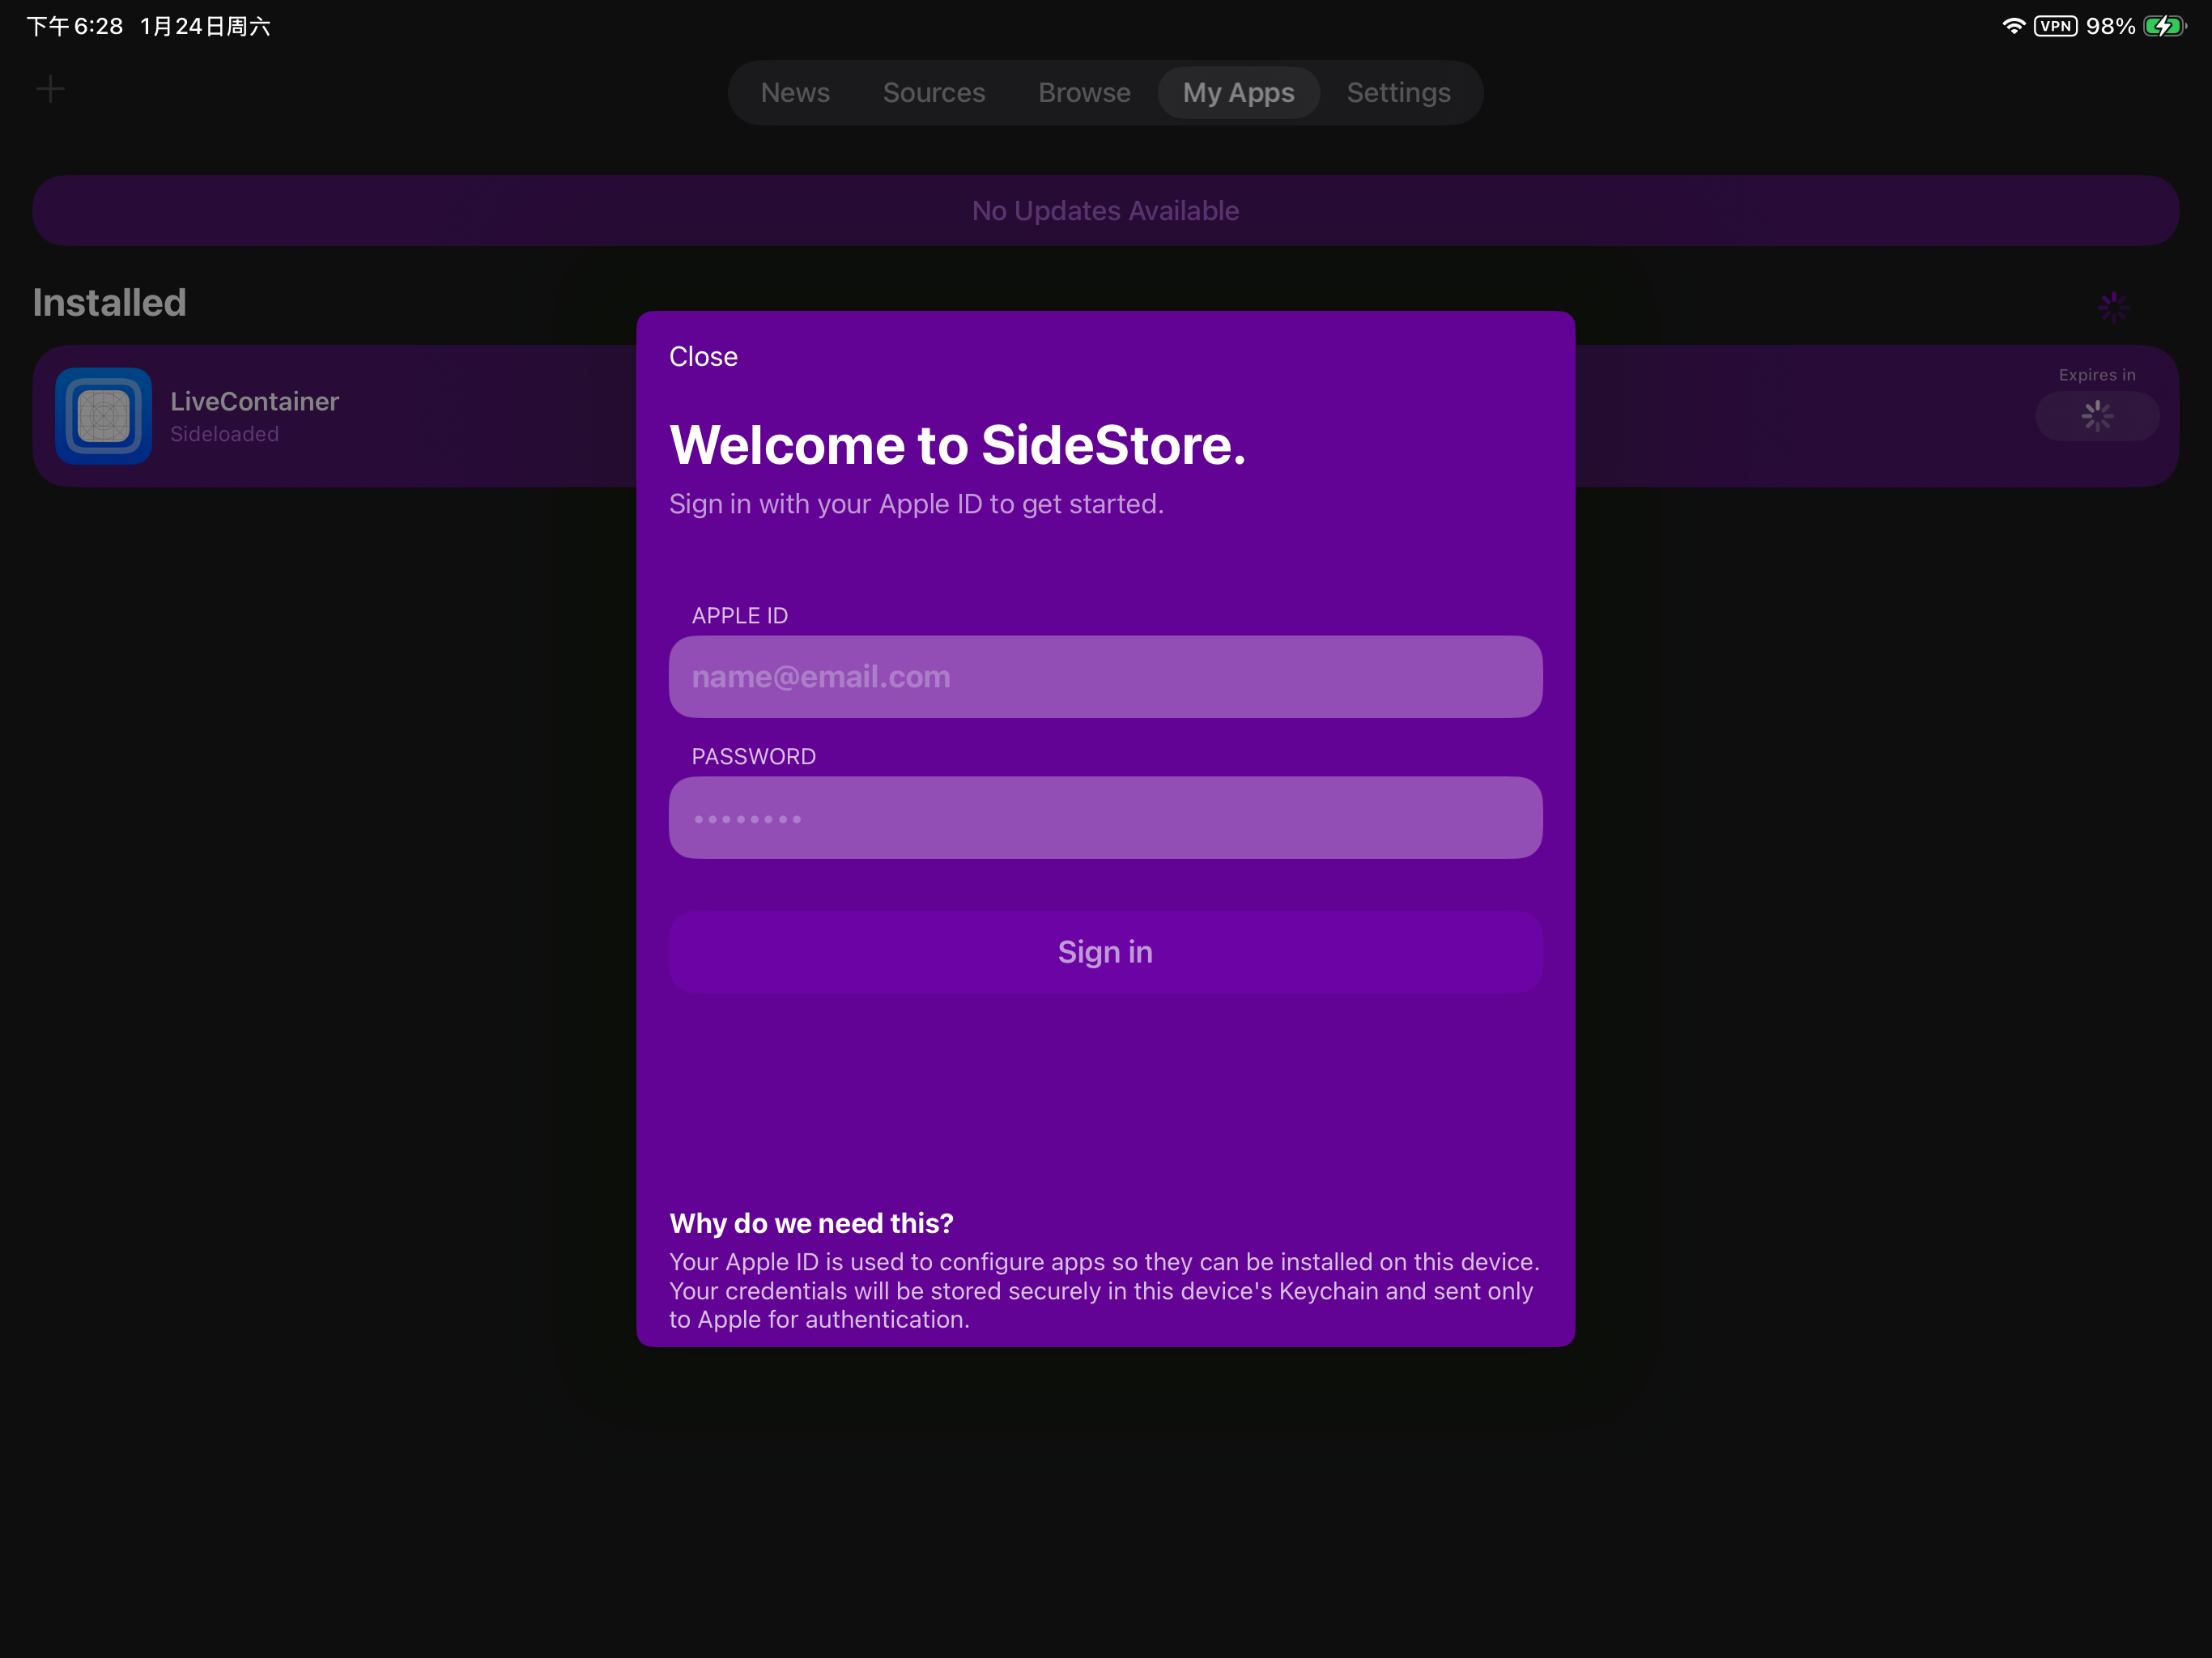
Task: Click the refresh spinner next to Installed
Action: pos(2114,306)
